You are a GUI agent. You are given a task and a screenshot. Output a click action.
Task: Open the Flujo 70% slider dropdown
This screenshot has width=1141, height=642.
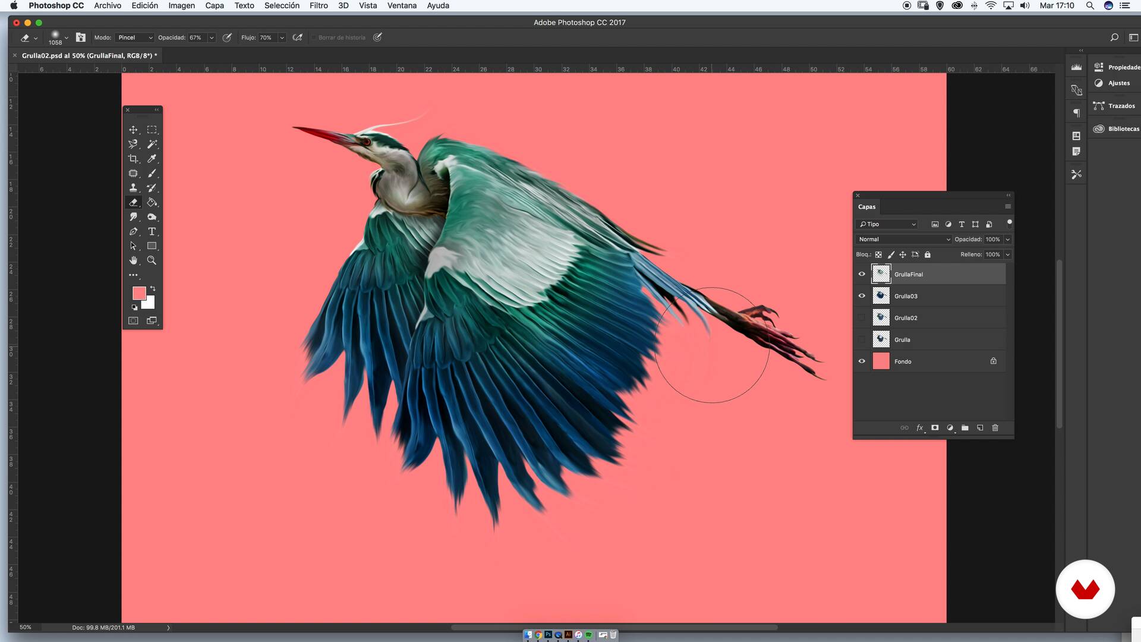[x=282, y=37]
